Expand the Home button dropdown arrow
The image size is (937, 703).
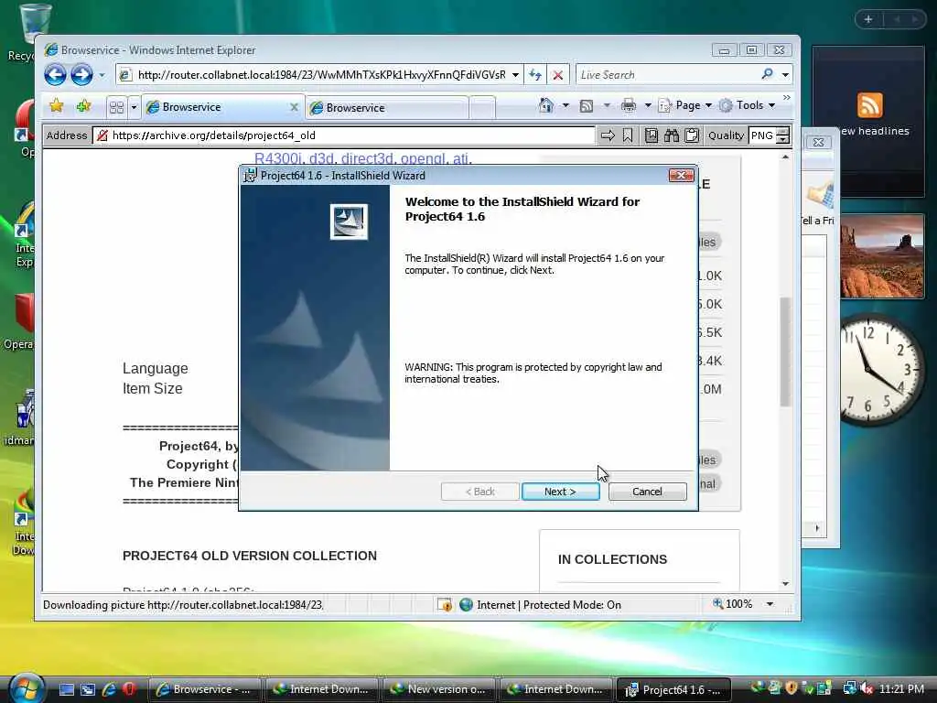click(x=565, y=106)
